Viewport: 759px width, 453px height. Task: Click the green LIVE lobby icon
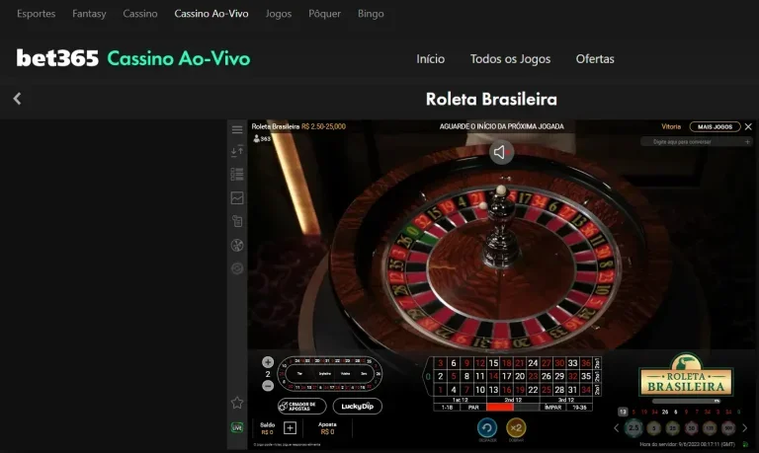point(237,427)
